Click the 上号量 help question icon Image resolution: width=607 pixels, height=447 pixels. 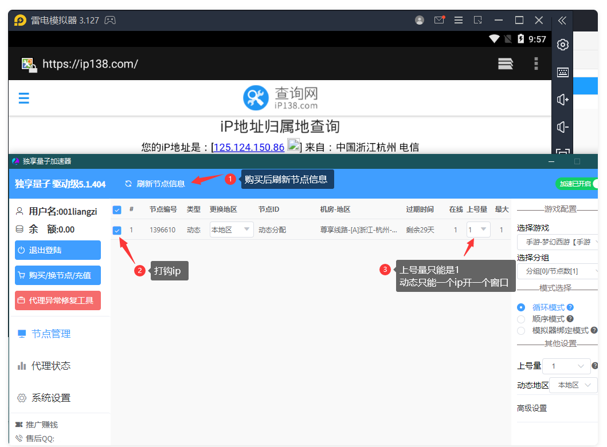595,366
